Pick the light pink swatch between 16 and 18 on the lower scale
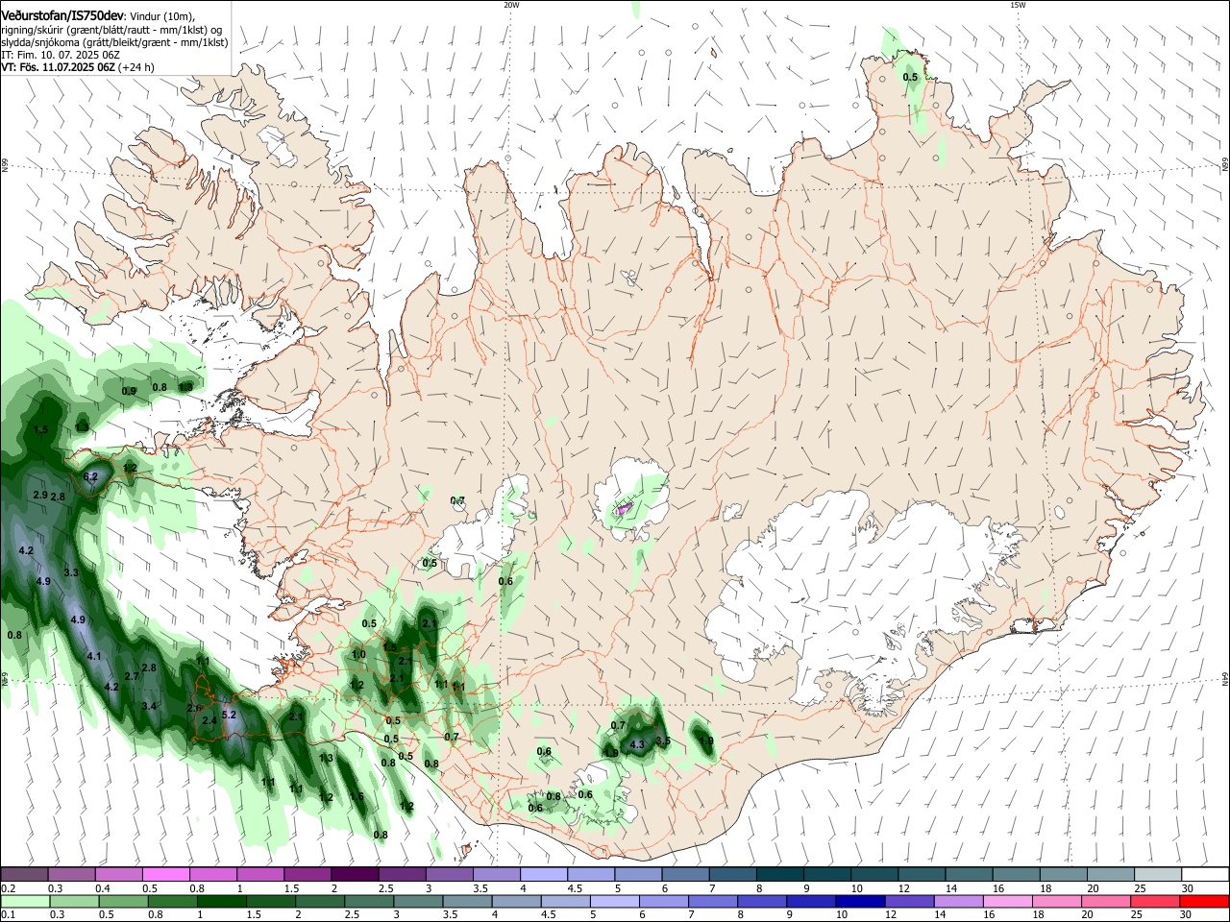The width and height of the screenshot is (1230, 922). pyautogui.click(x=1008, y=901)
